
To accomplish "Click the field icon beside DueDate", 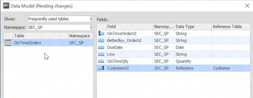I will coord(101,48).
